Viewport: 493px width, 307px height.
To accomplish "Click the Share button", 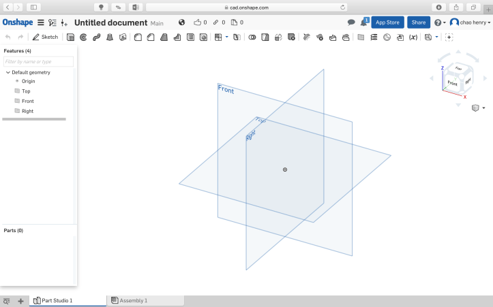I will (418, 22).
